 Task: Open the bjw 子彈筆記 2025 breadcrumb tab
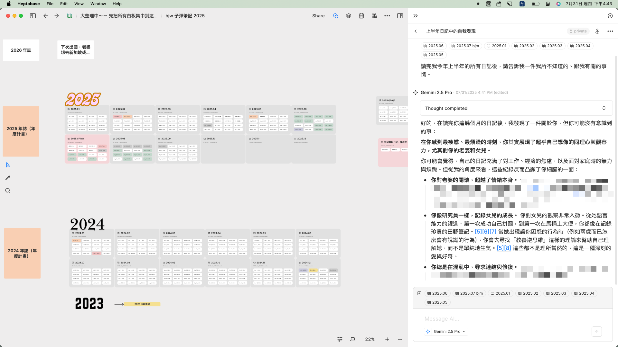click(x=185, y=16)
